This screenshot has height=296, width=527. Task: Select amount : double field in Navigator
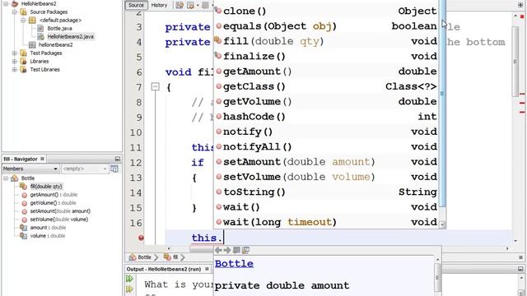(x=48, y=228)
